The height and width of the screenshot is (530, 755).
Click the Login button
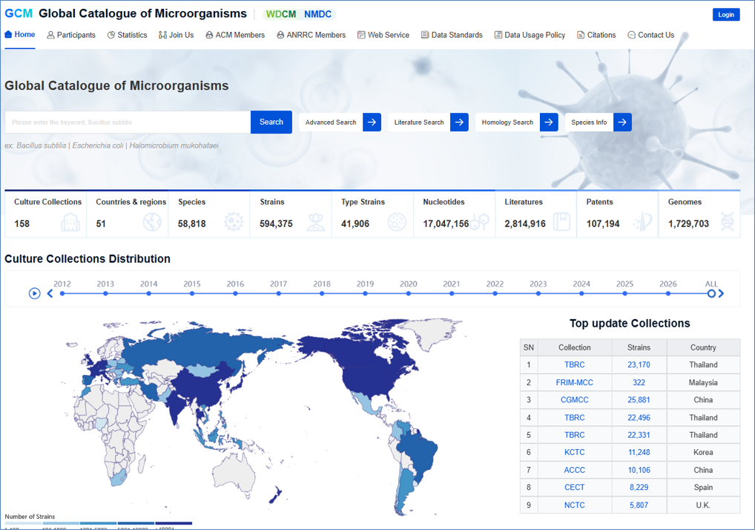726,14
